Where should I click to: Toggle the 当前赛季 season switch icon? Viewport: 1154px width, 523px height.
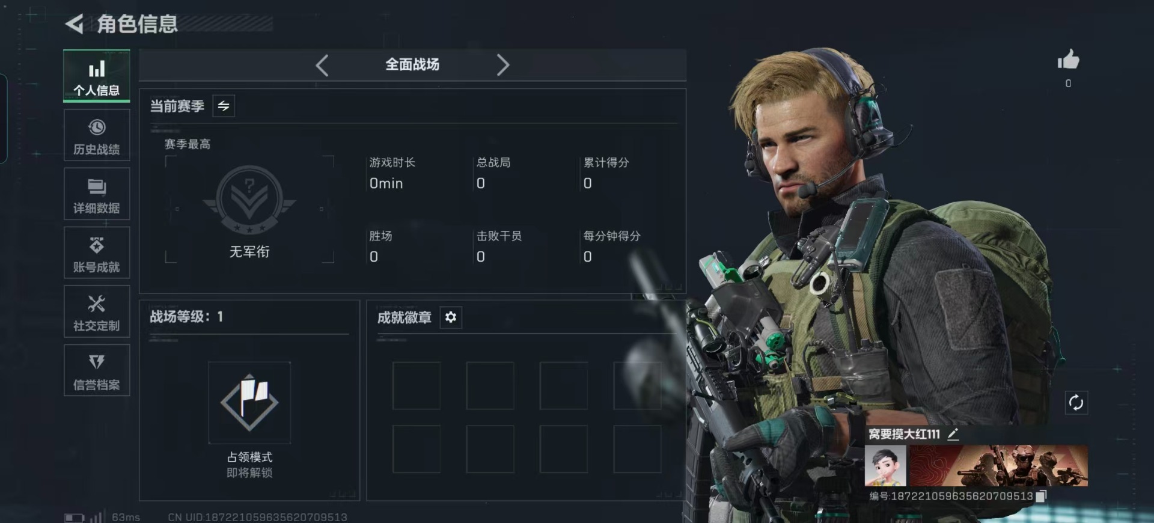point(224,106)
